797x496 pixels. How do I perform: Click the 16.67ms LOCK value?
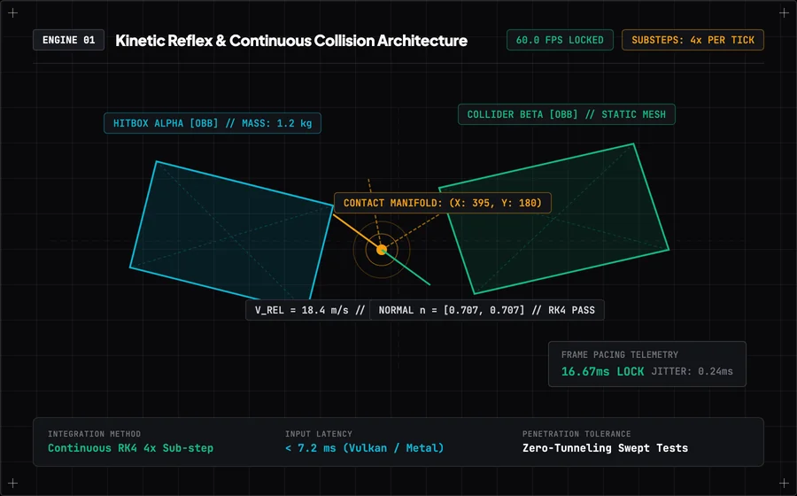point(603,371)
